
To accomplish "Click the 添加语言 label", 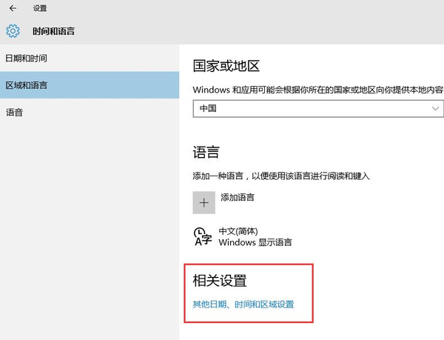I will (238, 197).
